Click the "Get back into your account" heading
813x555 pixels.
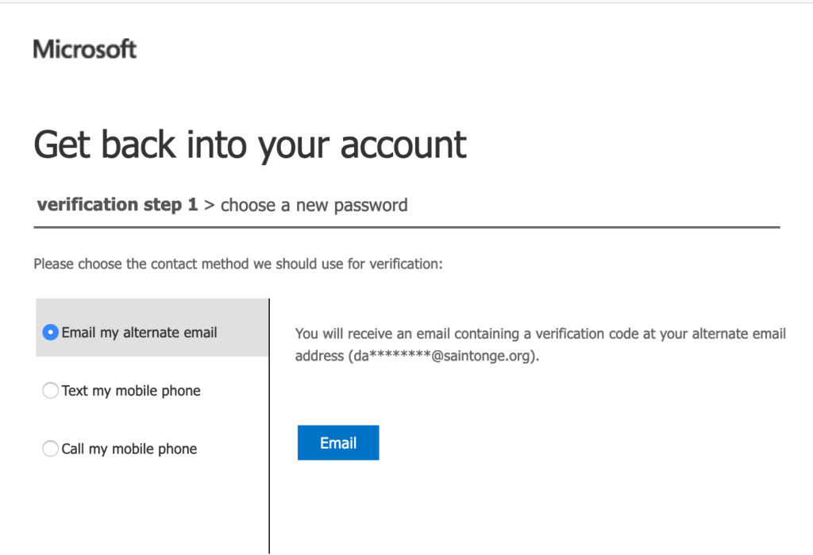[x=250, y=145]
